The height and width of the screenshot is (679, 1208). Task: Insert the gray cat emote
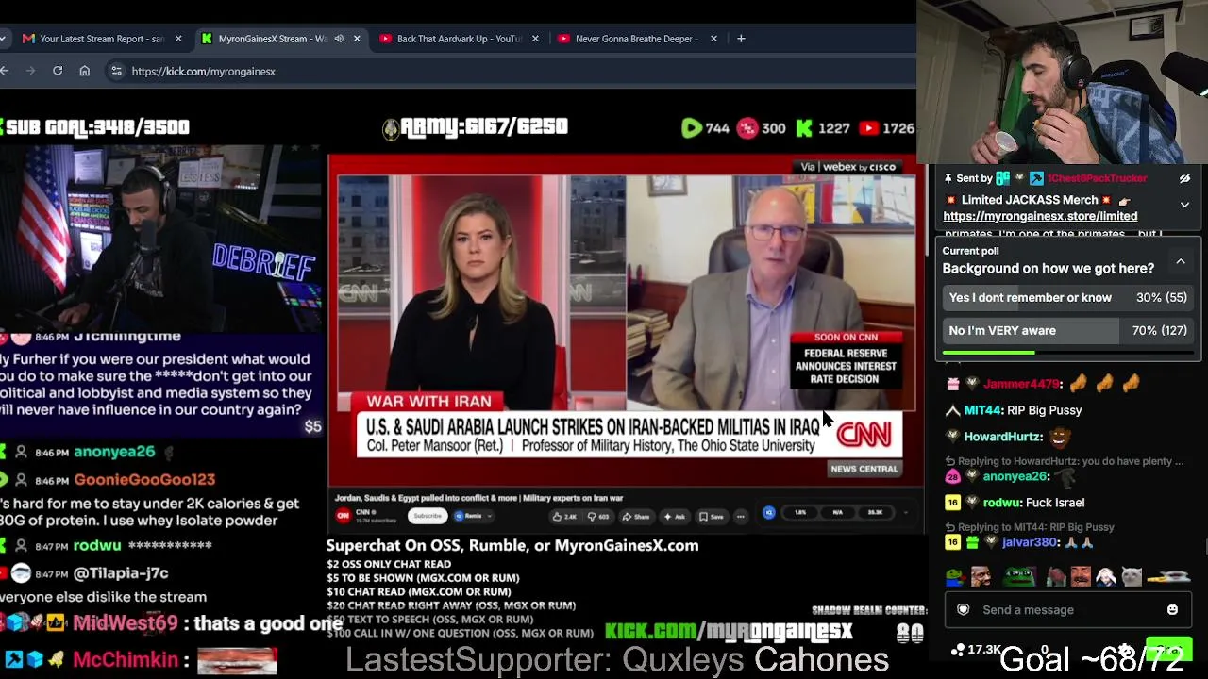(1132, 576)
